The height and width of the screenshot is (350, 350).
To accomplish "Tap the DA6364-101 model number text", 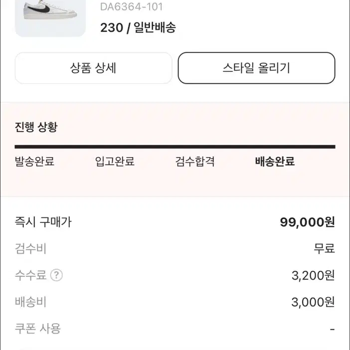I will coord(132,6).
